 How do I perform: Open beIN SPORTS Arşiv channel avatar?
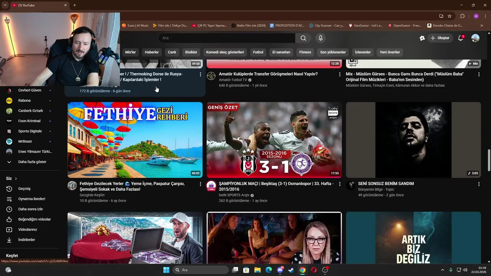[211, 186]
